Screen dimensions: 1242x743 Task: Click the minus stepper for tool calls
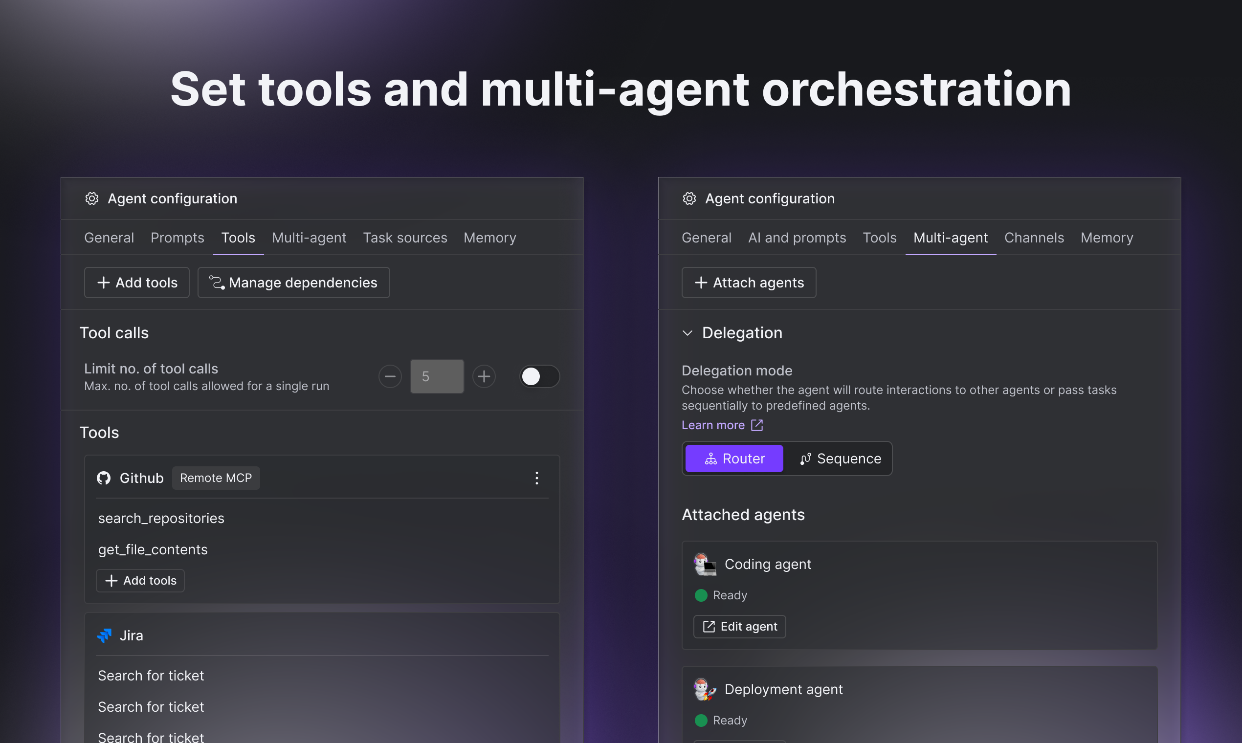pyautogui.click(x=390, y=376)
